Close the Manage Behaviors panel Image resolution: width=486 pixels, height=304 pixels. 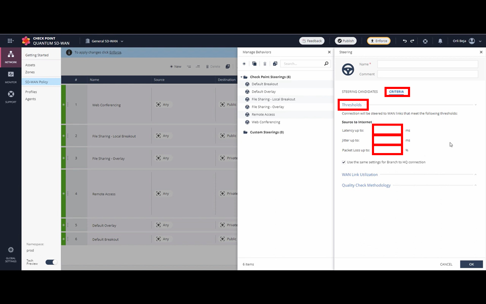(329, 52)
